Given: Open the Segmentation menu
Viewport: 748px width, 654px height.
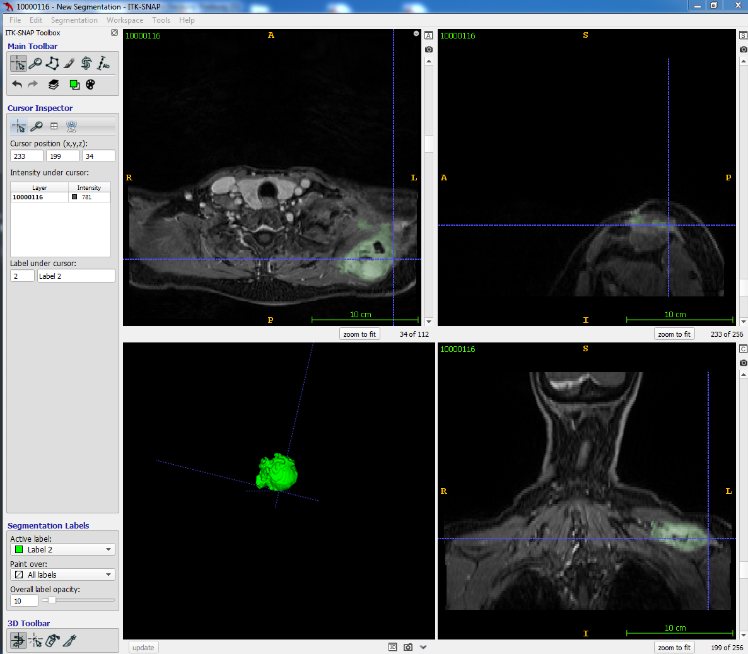Looking at the screenshot, I should coord(74,20).
